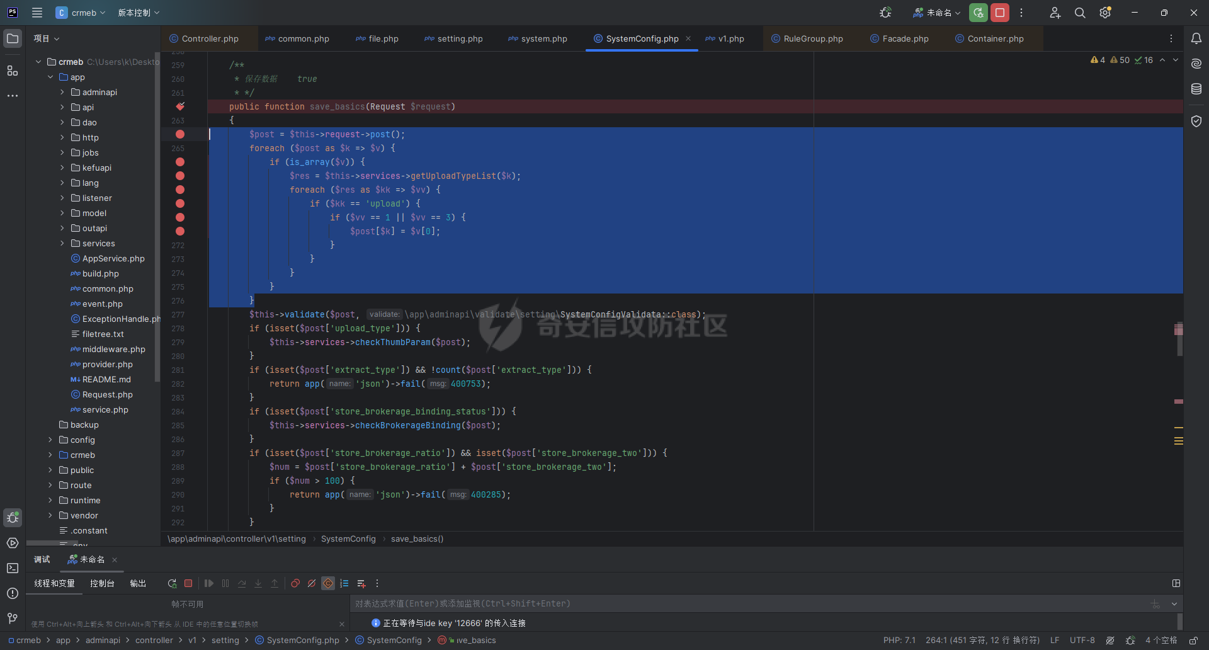Expand the config folder

point(50,440)
